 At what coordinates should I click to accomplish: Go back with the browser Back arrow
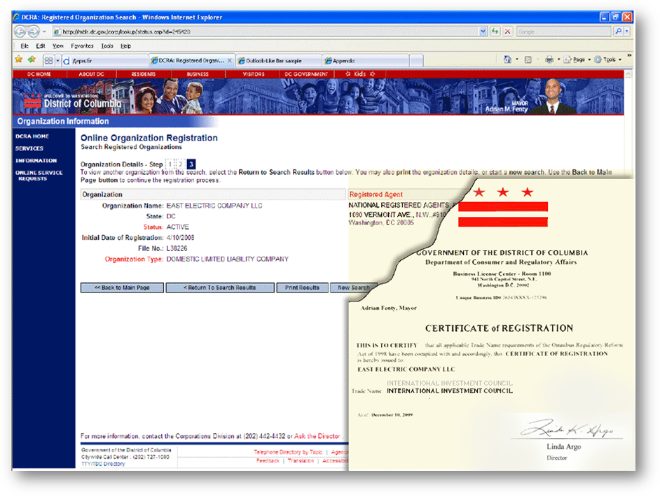[x=20, y=31]
